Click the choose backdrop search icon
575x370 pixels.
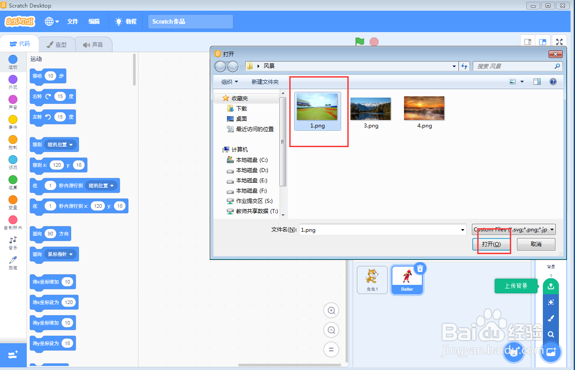(551, 334)
